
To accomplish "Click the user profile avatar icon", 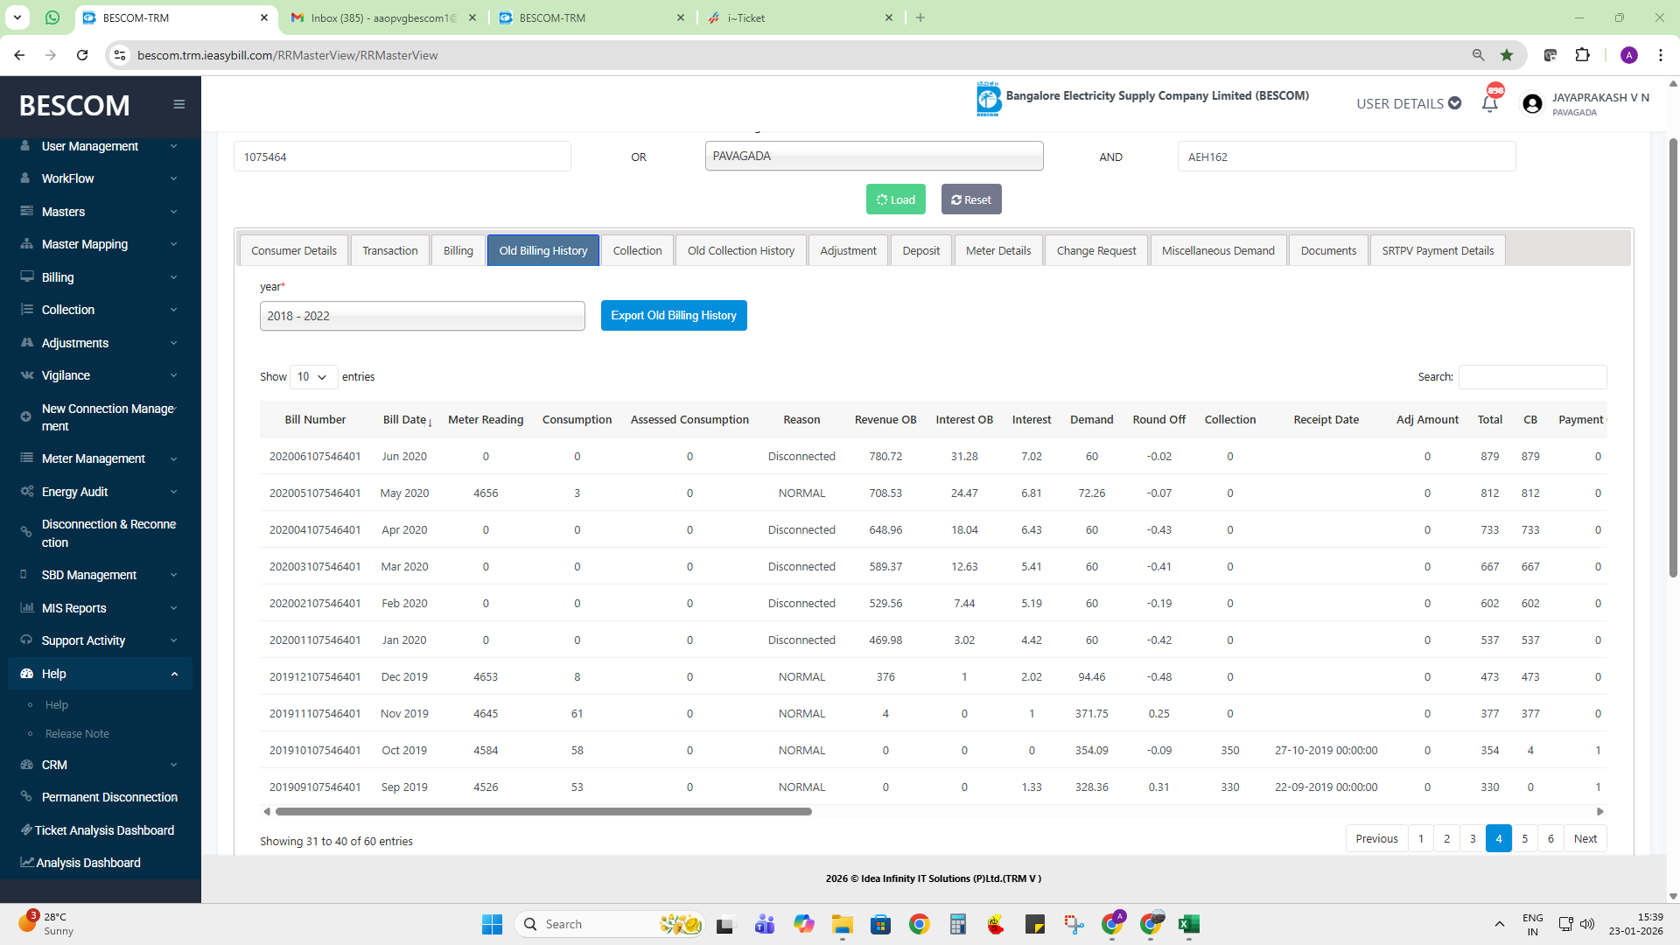I will (x=1531, y=104).
